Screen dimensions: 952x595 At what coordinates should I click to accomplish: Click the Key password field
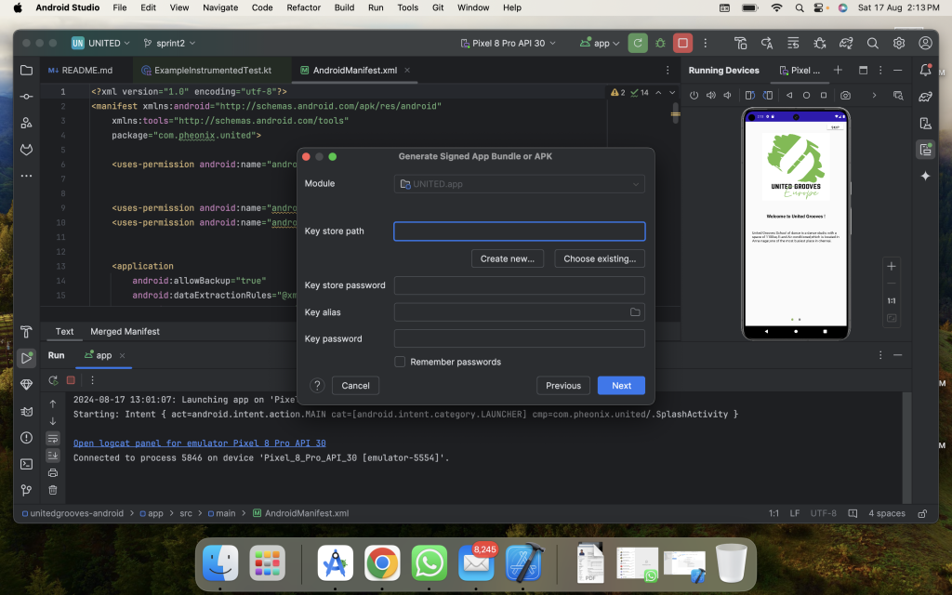(519, 338)
